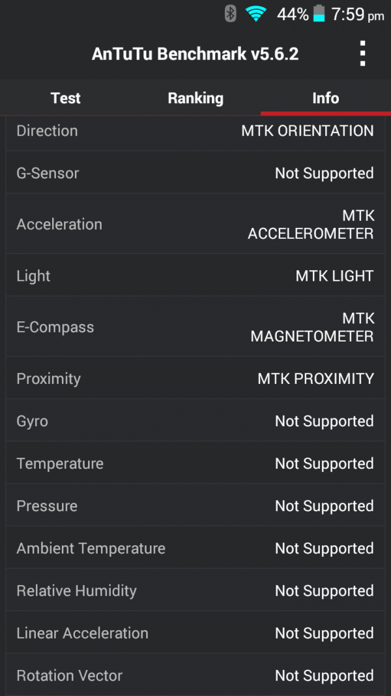Select the E-Compass row
Image resolution: width=391 pixels, height=696 pixels.
point(195,327)
